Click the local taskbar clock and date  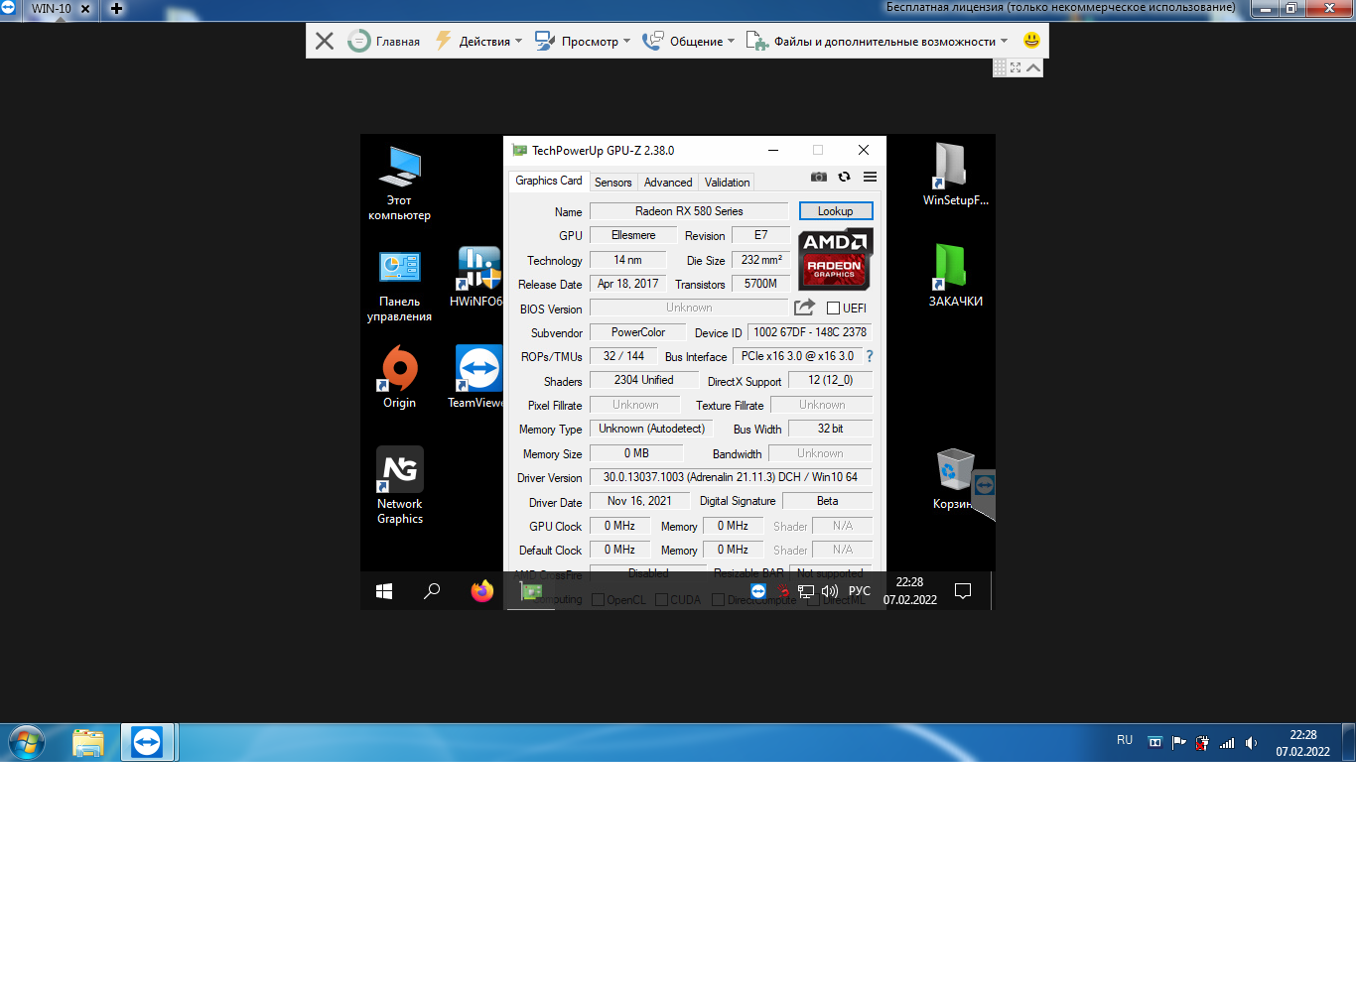click(x=1303, y=743)
